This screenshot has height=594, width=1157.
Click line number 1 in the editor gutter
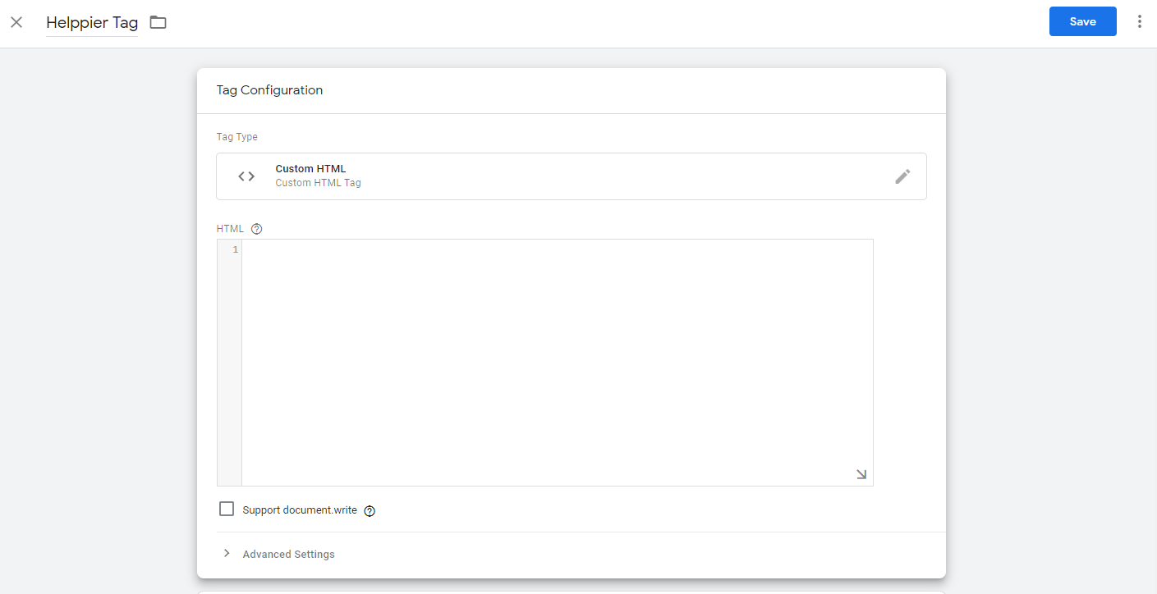[235, 249]
